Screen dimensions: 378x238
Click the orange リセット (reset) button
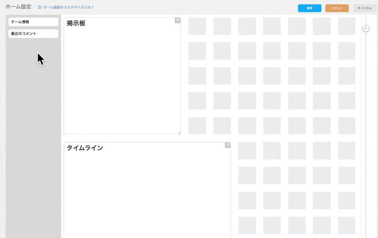[x=337, y=8]
